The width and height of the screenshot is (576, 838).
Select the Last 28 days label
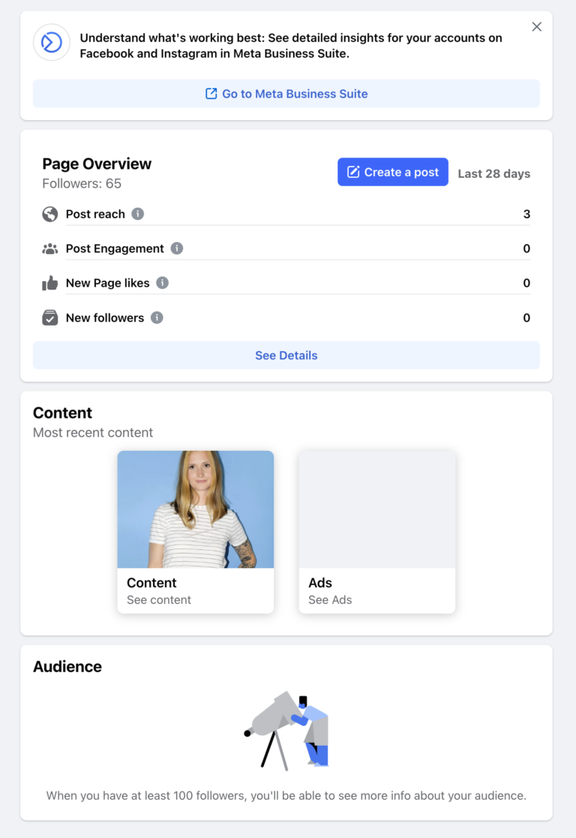pos(493,174)
